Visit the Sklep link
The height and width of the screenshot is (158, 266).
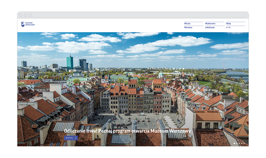click(228, 24)
